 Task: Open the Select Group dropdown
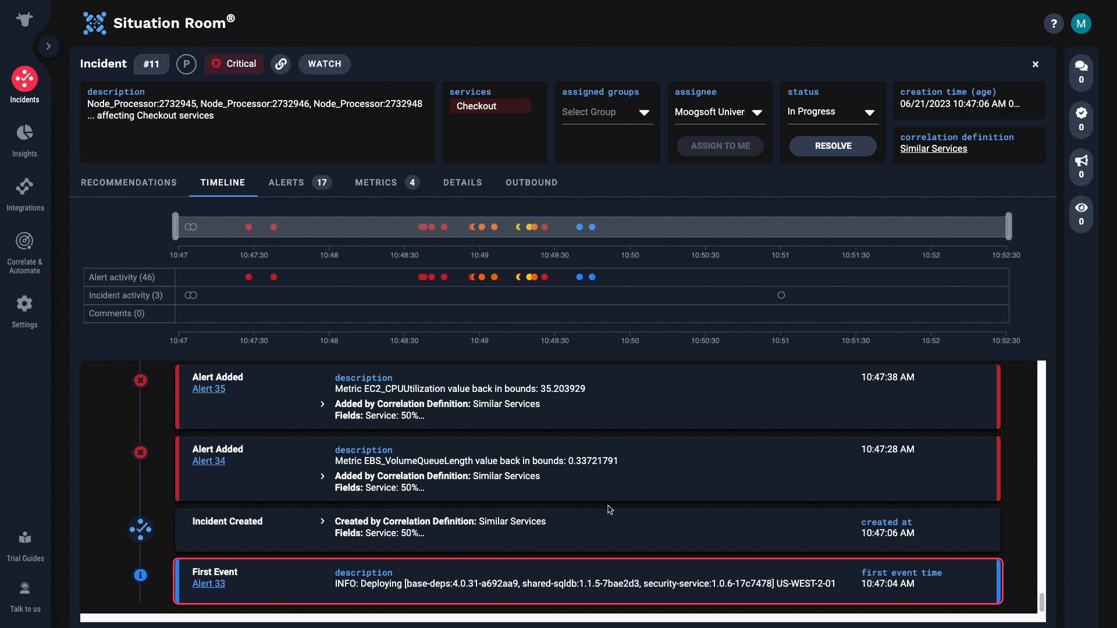coord(606,112)
